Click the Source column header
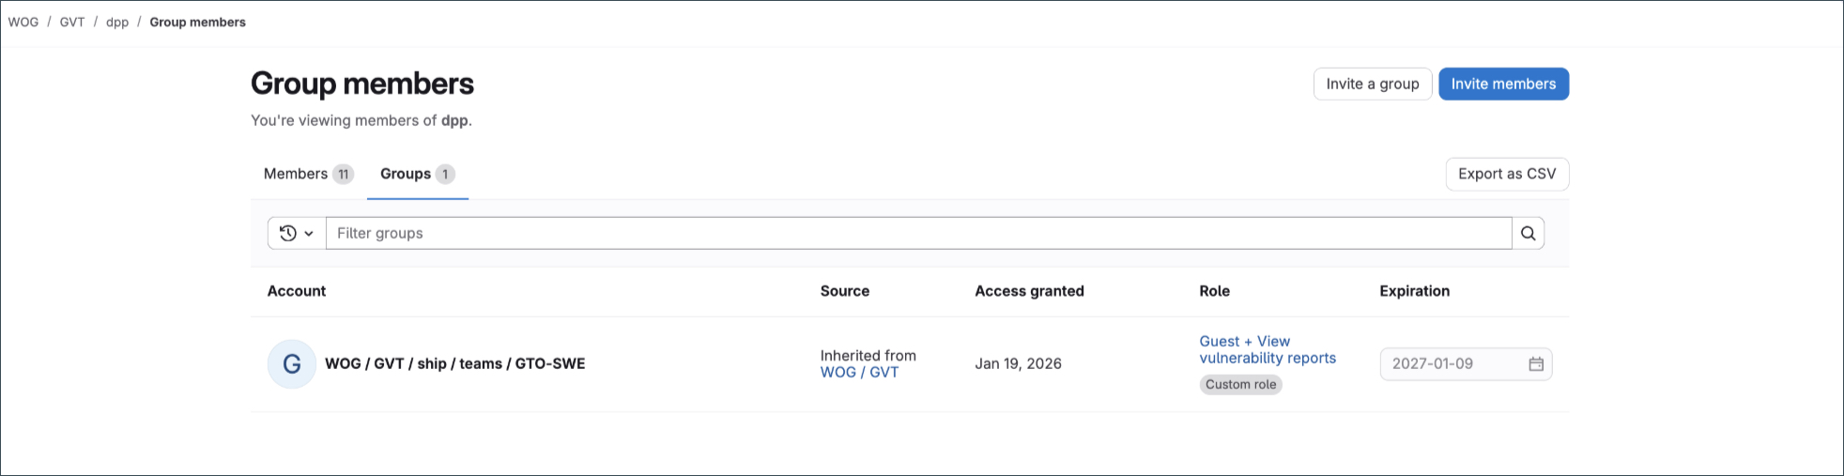The height and width of the screenshot is (476, 1844). coord(845,291)
